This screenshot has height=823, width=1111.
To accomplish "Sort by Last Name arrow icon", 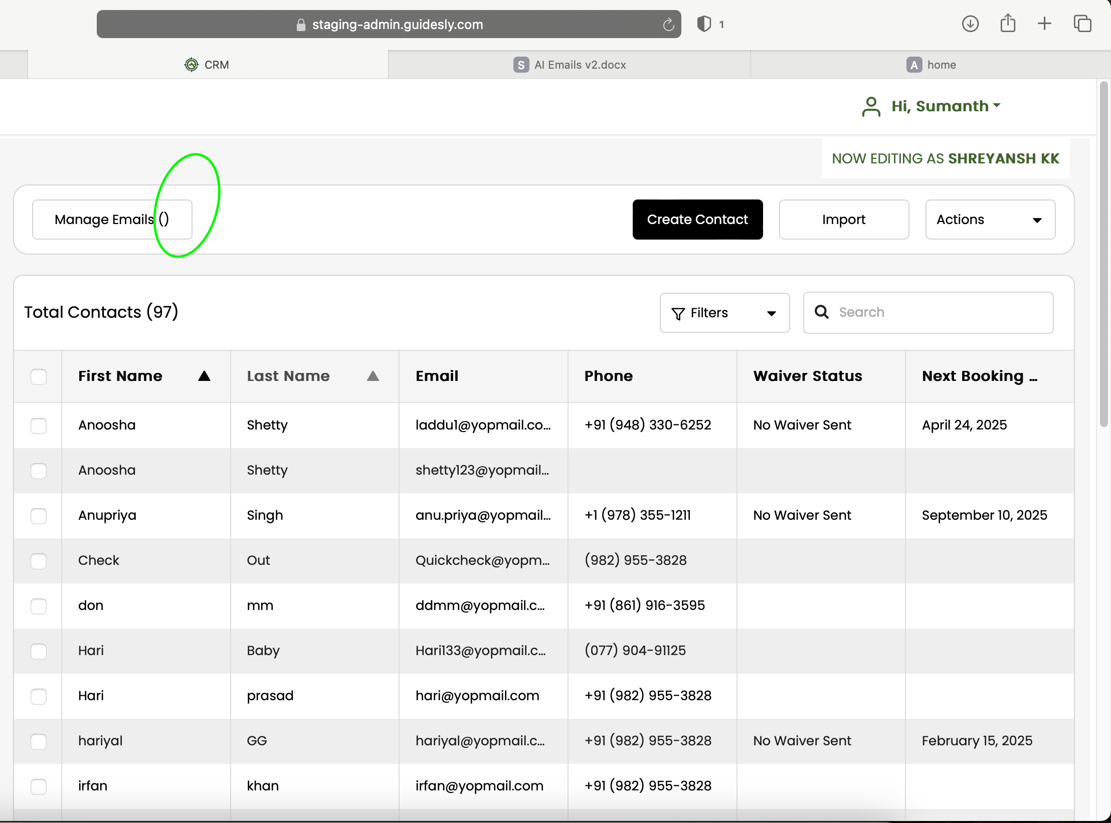I will [x=373, y=376].
